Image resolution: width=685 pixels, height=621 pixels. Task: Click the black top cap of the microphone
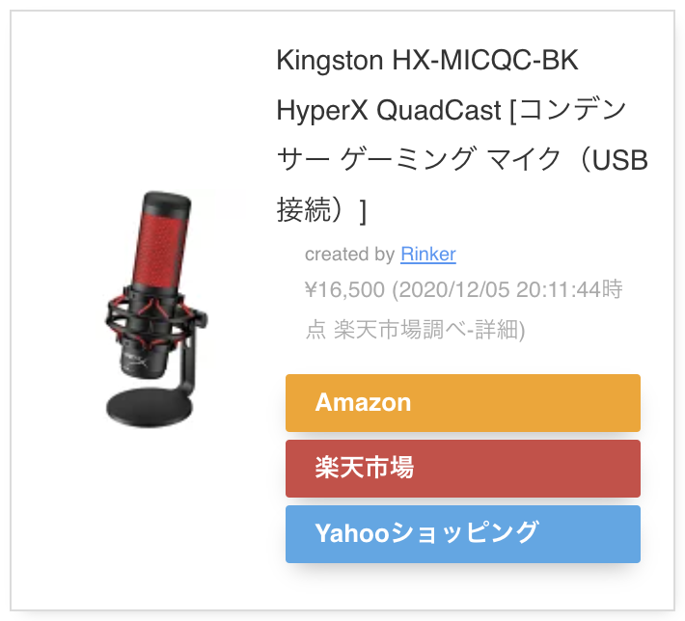tap(167, 202)
